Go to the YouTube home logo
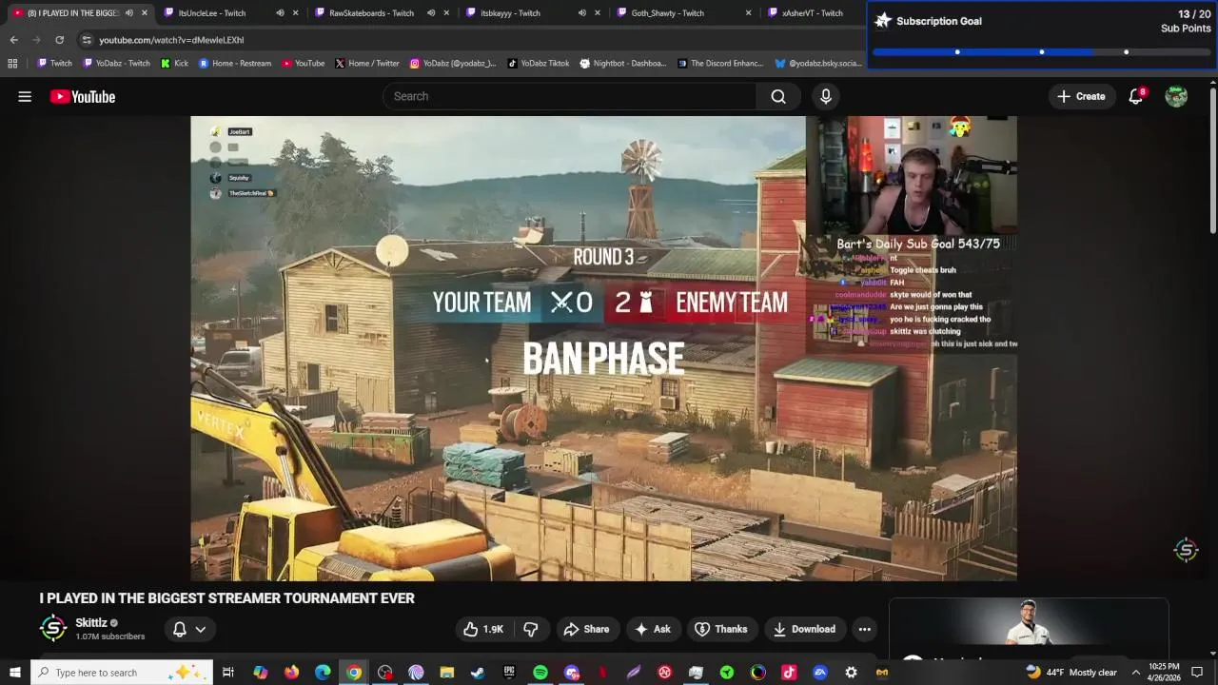Viewport: 1218px width, 685px height. 83,96
